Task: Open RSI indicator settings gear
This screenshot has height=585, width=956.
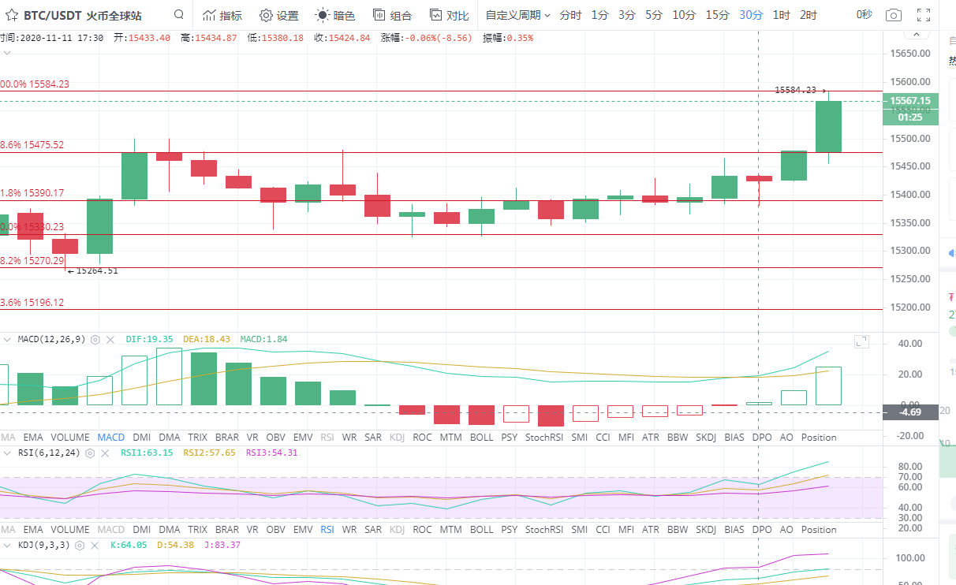Action: [90, 453]
